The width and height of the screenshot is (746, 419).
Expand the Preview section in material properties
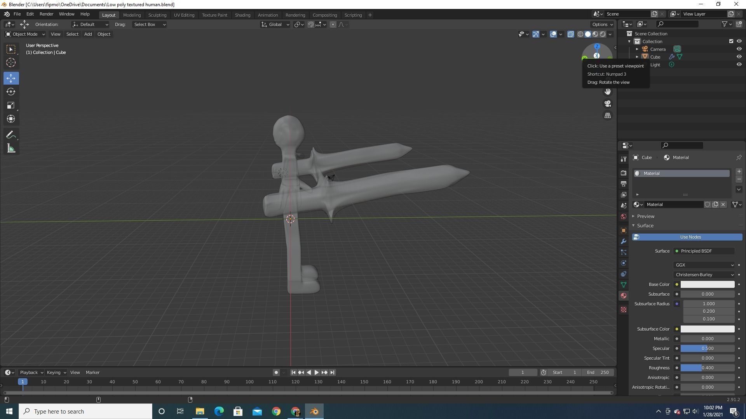tap(645, 216)
